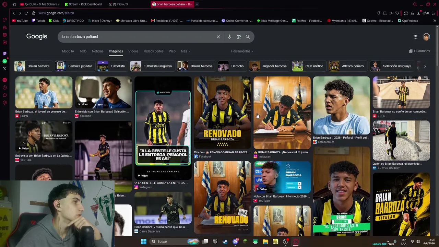Open Steam from the taskbar
The height and width of the screenshot is (247, 439).
coord(225,242)
